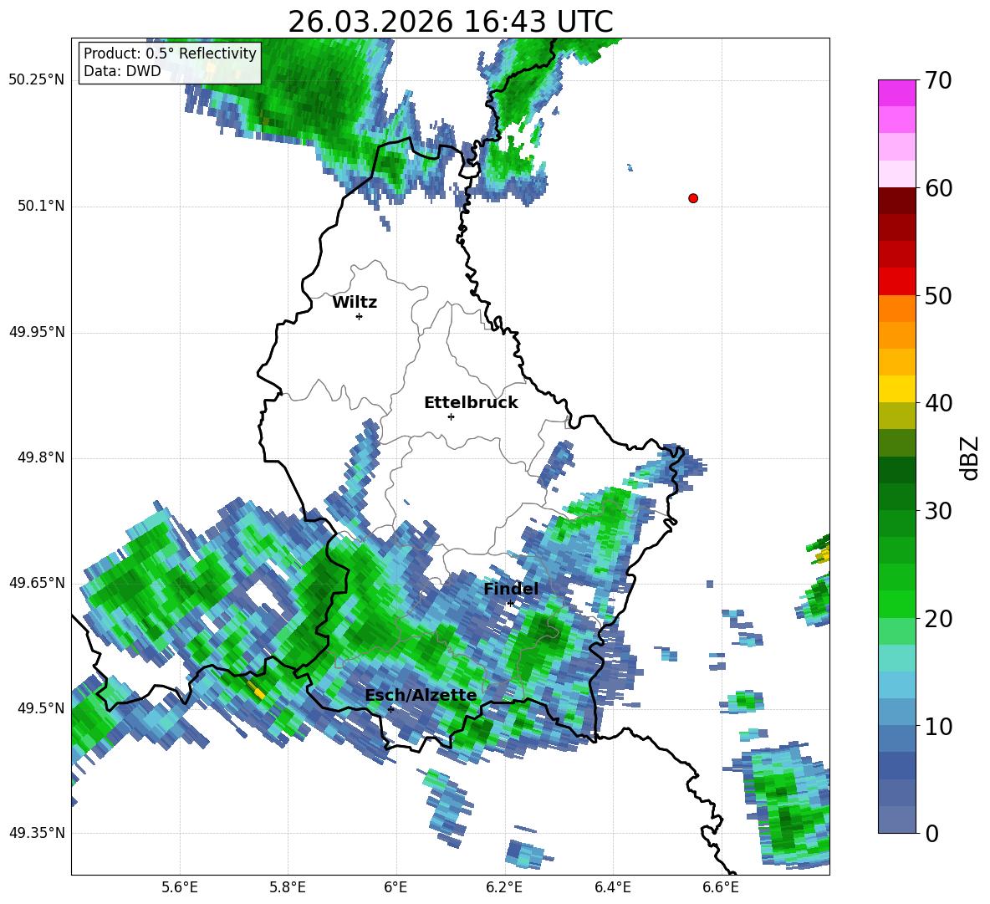Click the red dot radar marker
The image size is (990, 904).
pyautogui.click(x=692, y=198)
